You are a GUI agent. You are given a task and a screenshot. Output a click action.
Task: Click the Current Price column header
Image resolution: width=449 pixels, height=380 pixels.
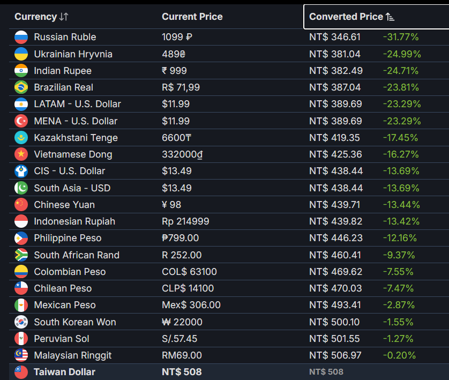(192, 17)
